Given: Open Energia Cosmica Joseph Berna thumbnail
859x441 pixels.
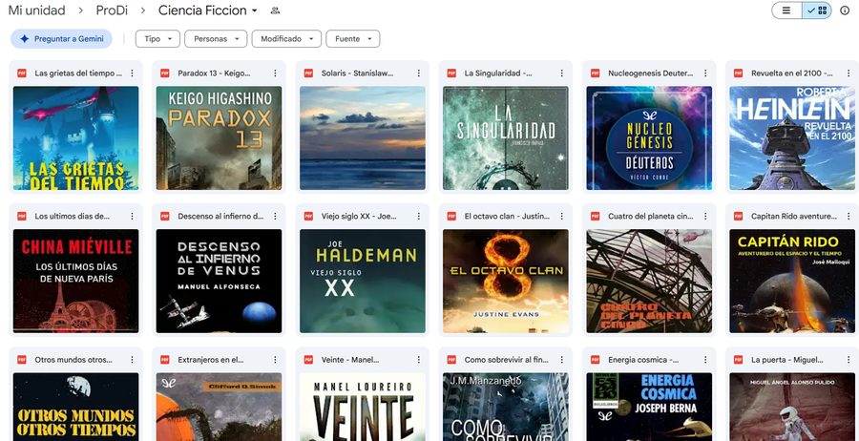Looking at the screenshot, I should click(x=649, y=407).
